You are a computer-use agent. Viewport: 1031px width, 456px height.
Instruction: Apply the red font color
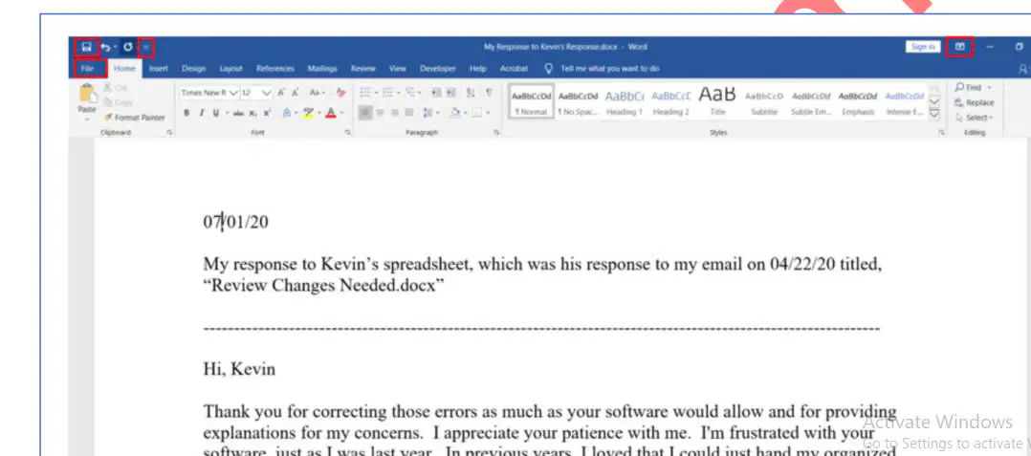pos(330,113)
